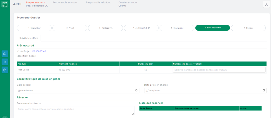
Task: Click the lightning bolt sidebar icon
Action: 5,62
